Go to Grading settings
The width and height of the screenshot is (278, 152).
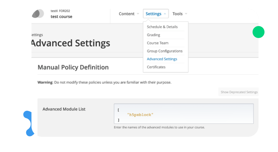pyautogui.click(x=153, y=35)
